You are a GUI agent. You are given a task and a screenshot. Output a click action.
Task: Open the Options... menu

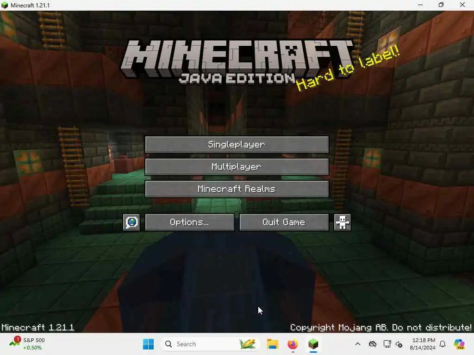click(189, 222)
